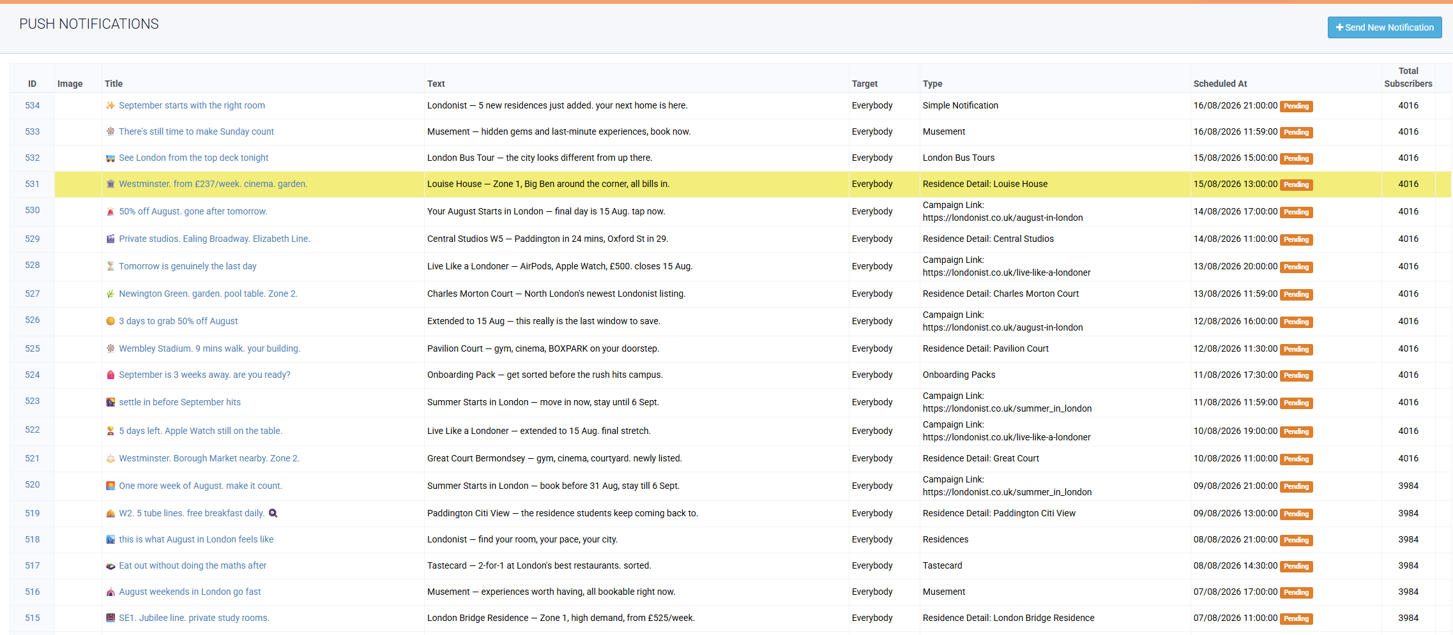
Task: Click the emoji before 'August weekends in London go fast'
Action: [x=110, y=592]
